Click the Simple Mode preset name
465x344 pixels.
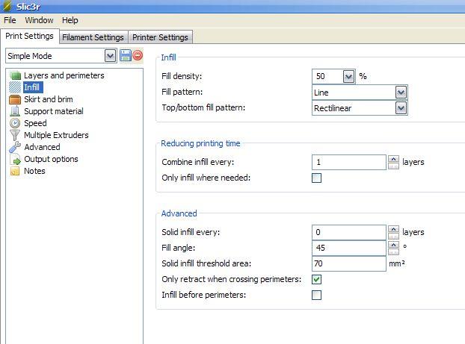click(x=30, y=56)
